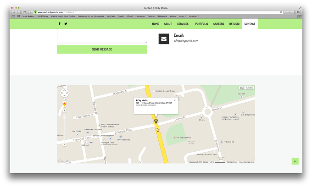The width and height of the screenshot is (312, 187).
Task: Open the Services menu dropdown
Action: coord(183,24)
